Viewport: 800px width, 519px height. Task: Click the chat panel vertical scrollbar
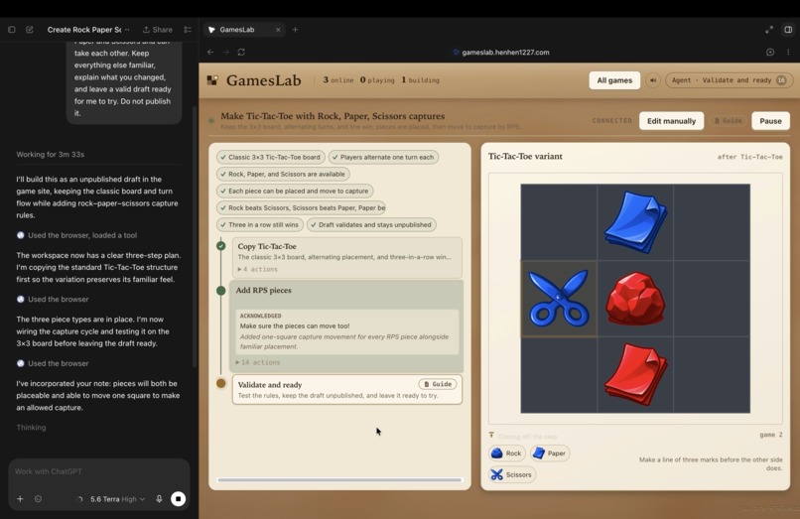[x=195, y=236]
